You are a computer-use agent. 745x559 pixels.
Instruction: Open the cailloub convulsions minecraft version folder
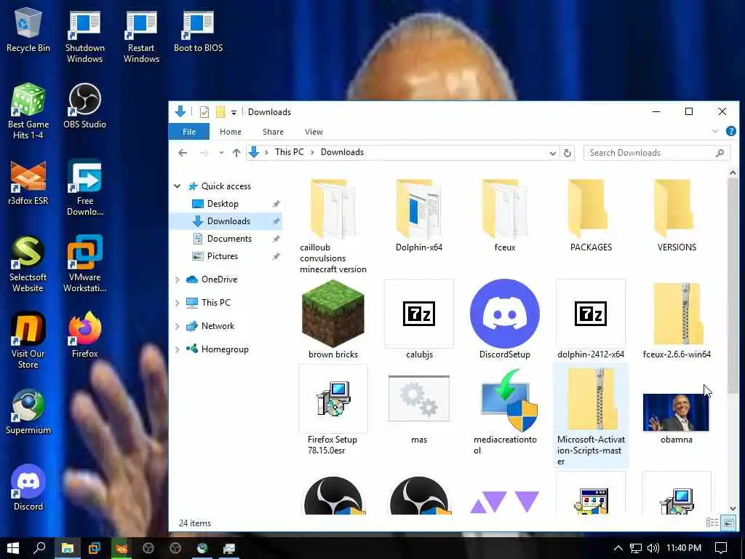tap(332, 226)
